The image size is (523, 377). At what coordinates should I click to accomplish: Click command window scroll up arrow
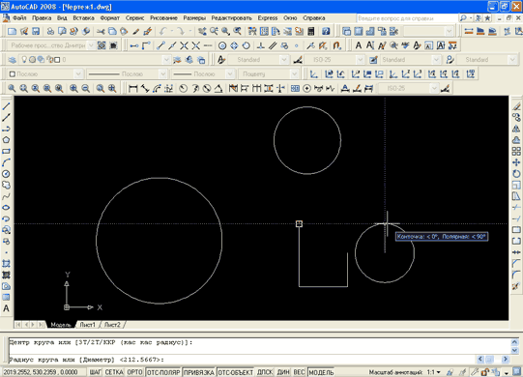pos(514,342)
